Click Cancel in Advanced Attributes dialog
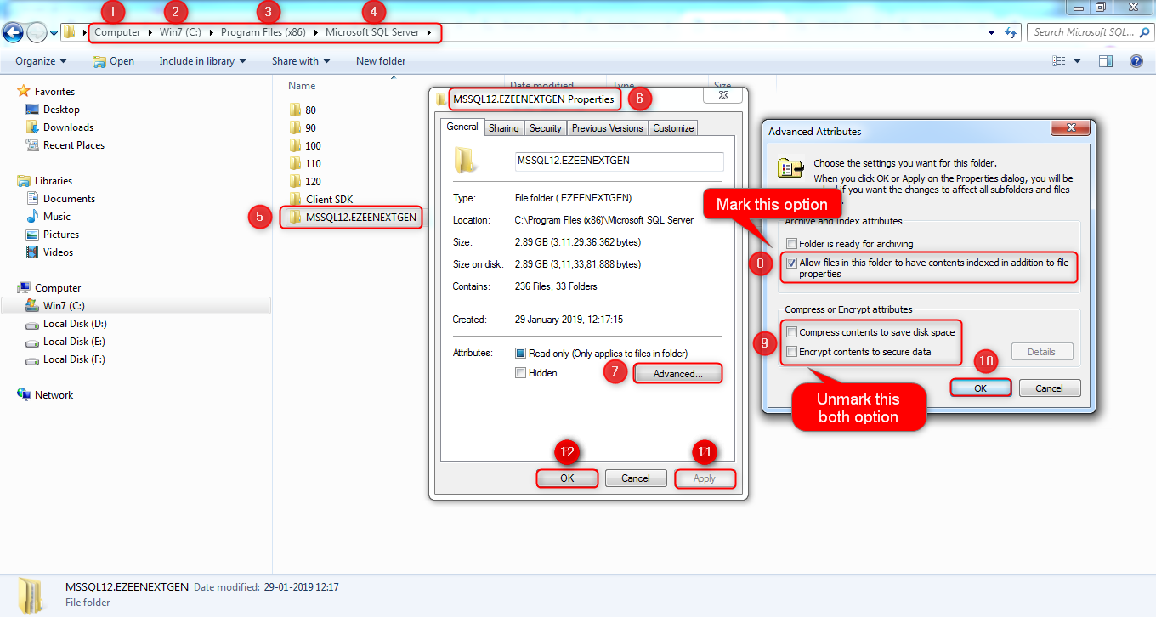The height and width of the screenshot is (617, 1156). [x=1049, y=388]
